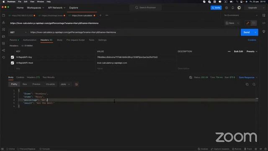
Task: Open the code snippet icon in right sidebar
Action: (264, 23)
